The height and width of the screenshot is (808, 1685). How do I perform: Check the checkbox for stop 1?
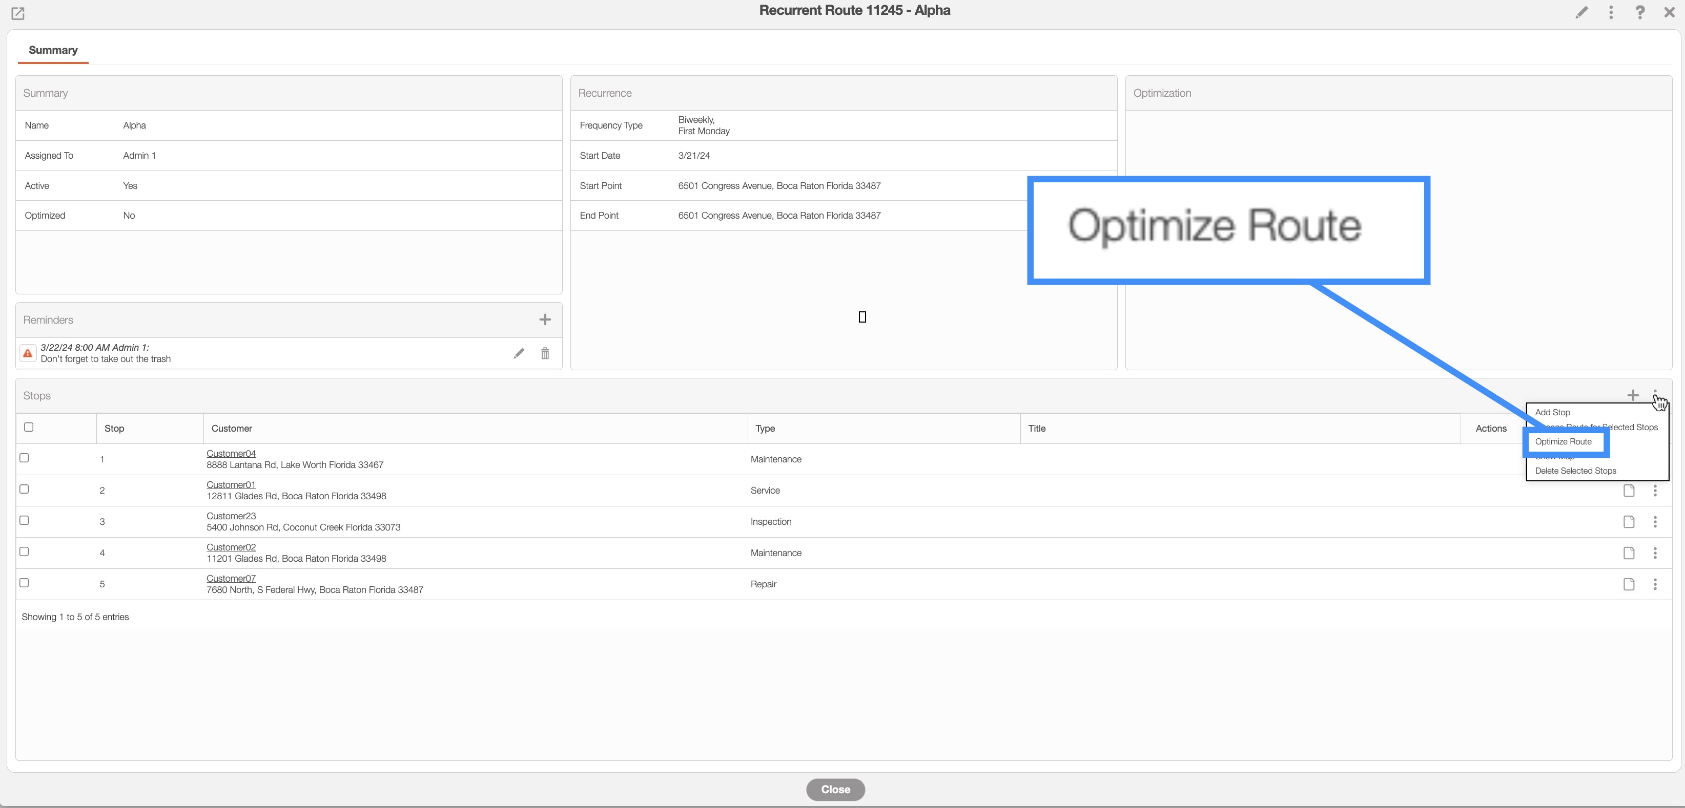click(24, 458)
